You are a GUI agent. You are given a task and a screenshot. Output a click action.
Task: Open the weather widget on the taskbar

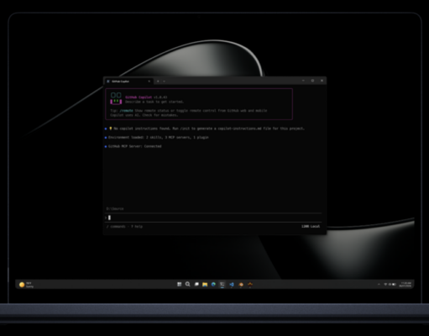[x=26, y=285]
